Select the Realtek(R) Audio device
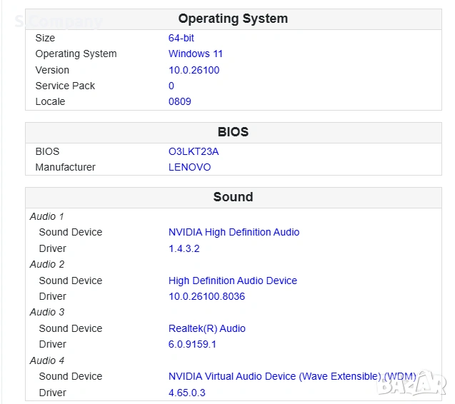 click(206, 328)
